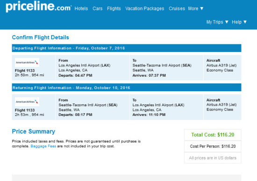Open the Cruises page
The height and width of the screenshot is (181, 257).
coord(177,8)
